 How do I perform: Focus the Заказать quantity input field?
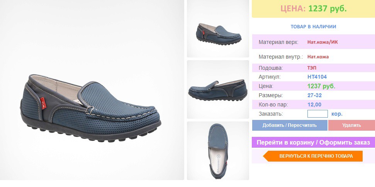pos(317,114)
